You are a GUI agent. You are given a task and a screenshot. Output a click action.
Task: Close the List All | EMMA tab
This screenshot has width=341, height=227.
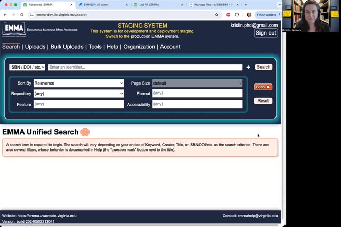click(182, 5)
